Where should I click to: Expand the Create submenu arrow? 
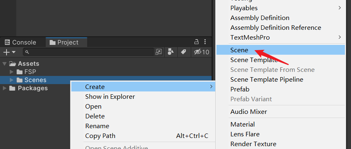pyautogui.click(x=211, y=87)
